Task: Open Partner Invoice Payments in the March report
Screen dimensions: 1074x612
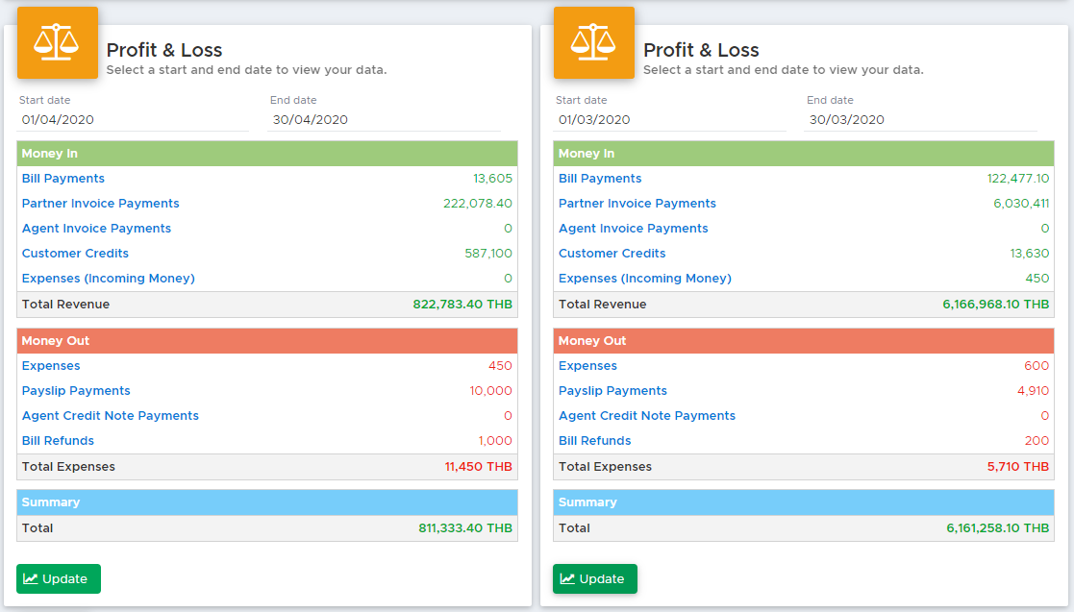Action: click(x=637, y=204)
